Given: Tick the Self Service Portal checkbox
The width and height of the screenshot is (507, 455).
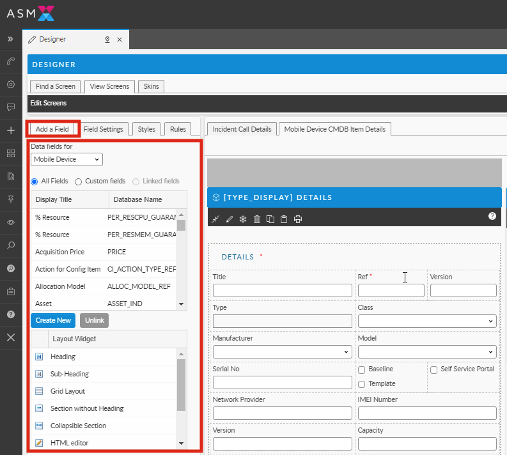Looking at the screenshot, I should pyautogui.click(x=434, y=370).
